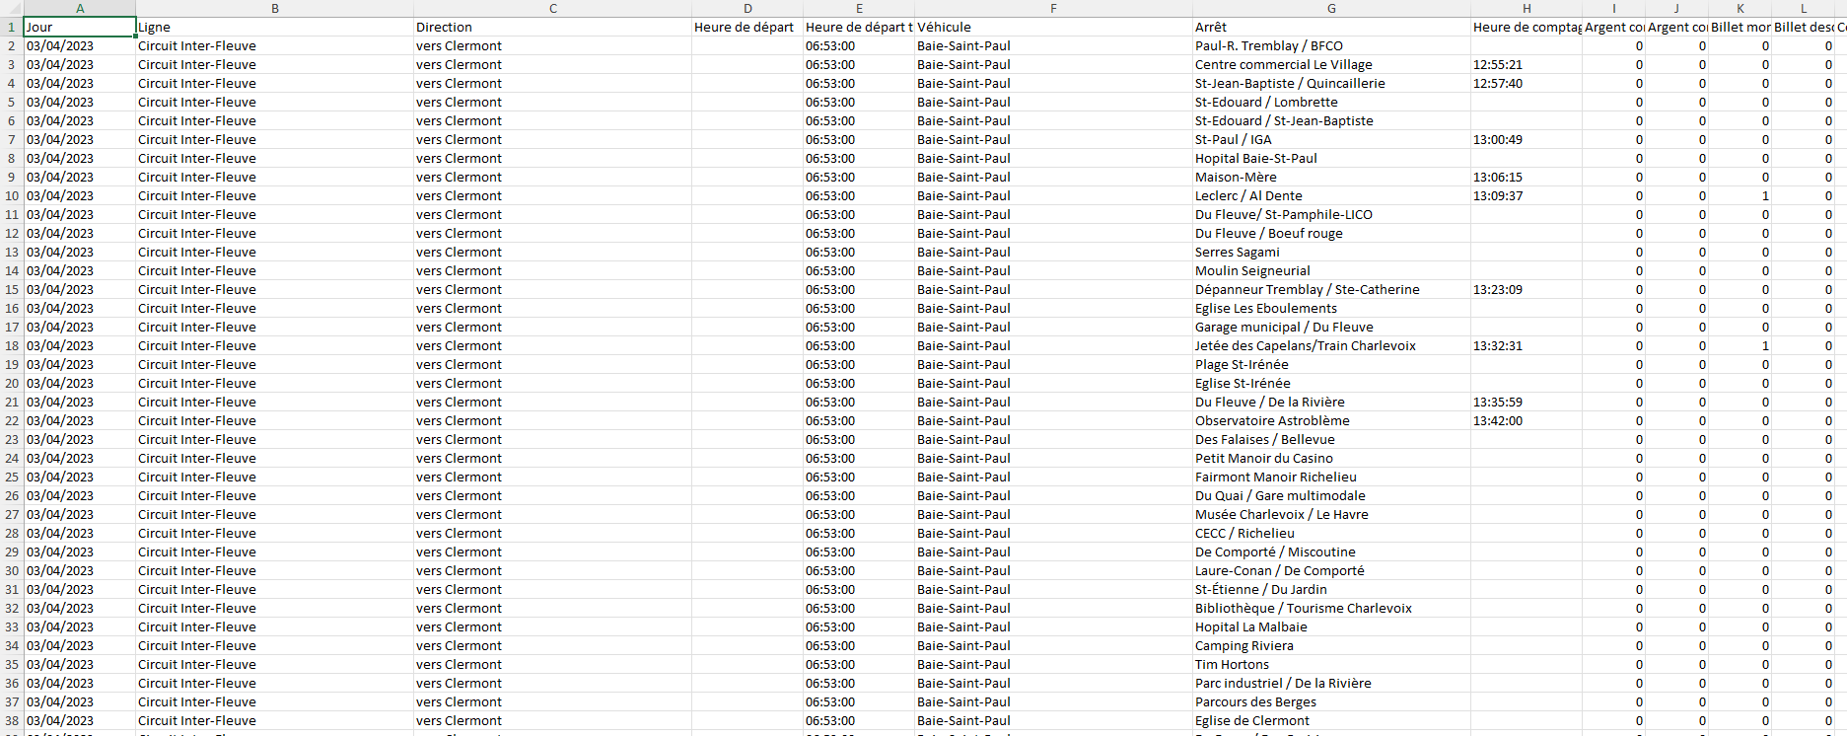Click time cell '13:42:00'
Screen dimensions: 1847x736
click(1527, 420)
